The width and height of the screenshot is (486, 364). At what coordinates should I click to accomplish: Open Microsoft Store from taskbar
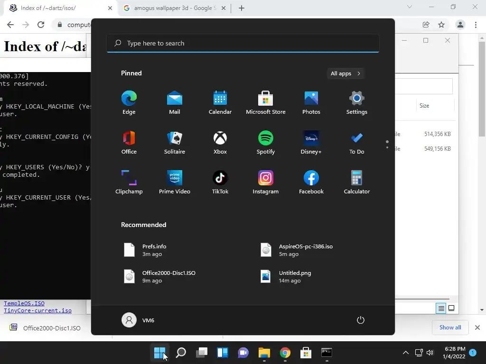pos(306,353)
